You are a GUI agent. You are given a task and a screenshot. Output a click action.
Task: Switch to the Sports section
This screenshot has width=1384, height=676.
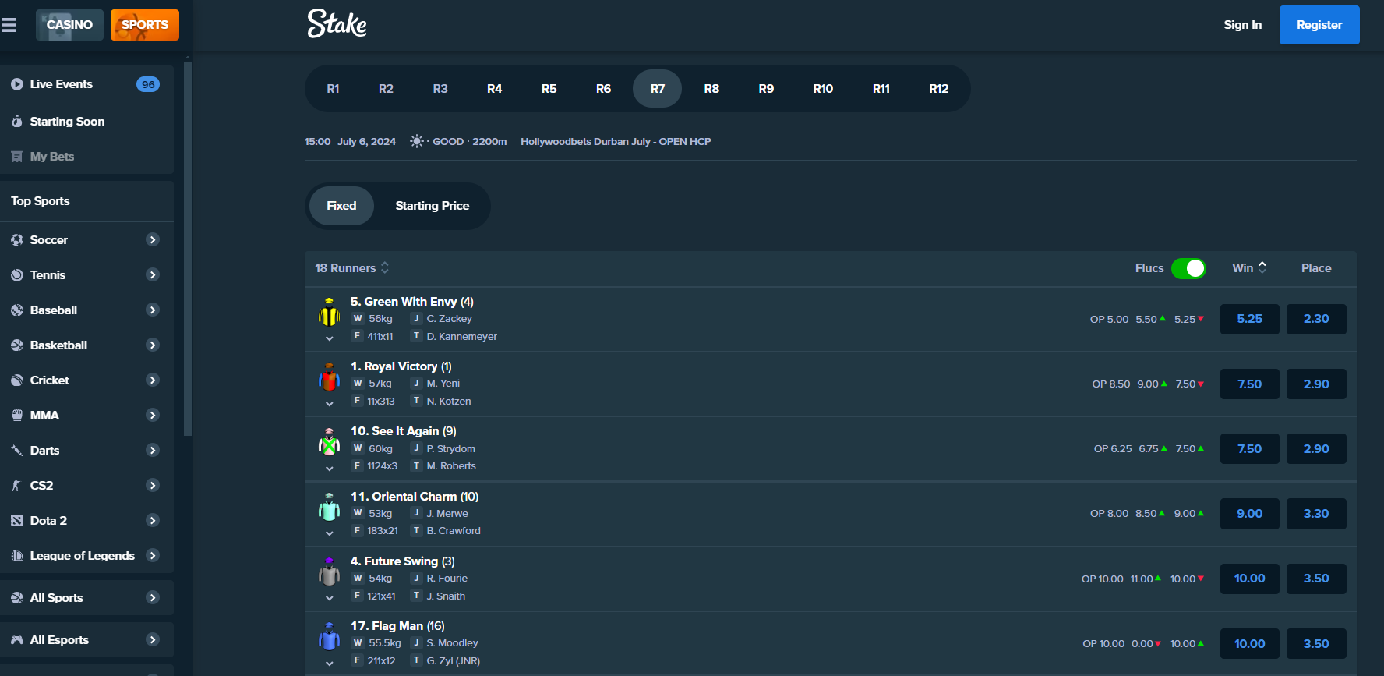pyautogui.click(x=145, y=25)
